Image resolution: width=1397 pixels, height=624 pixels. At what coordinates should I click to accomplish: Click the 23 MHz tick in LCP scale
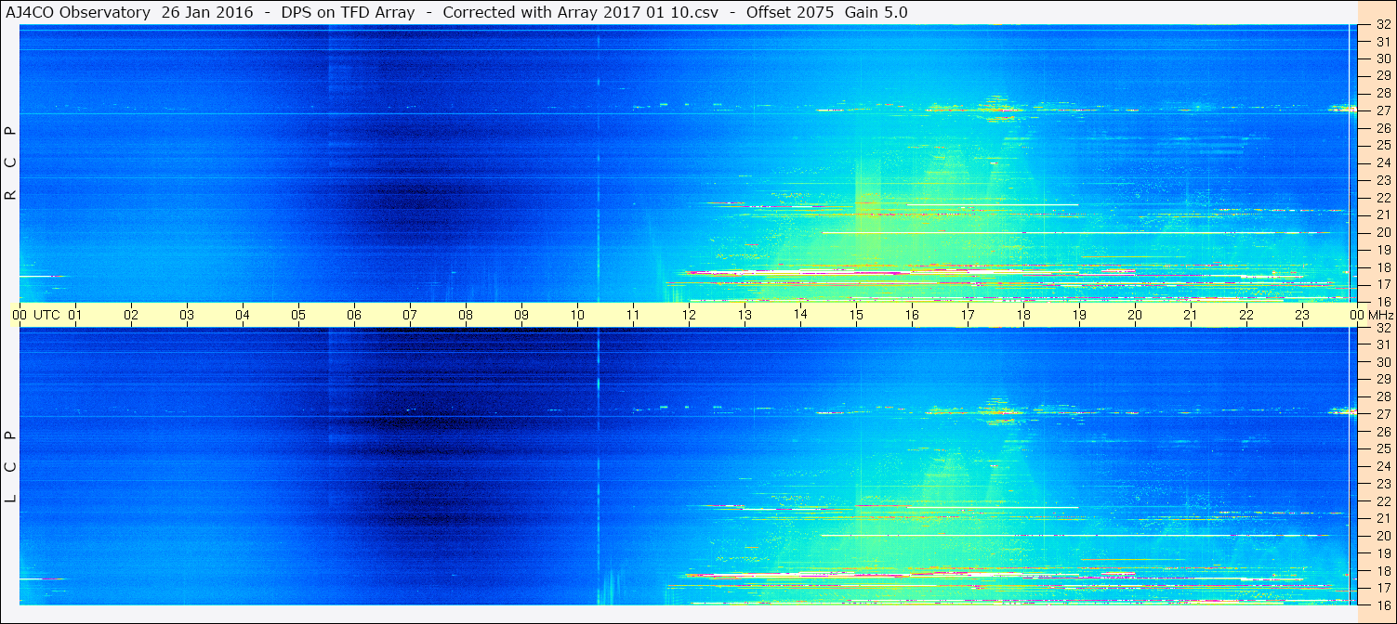[x=1383, y=484]
